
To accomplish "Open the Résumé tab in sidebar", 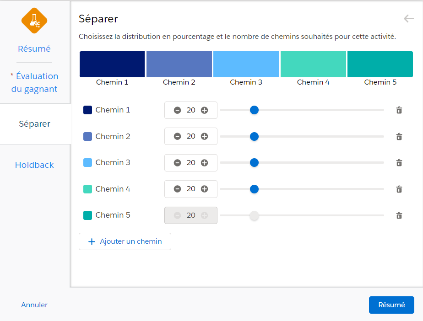I will (34, 49).
